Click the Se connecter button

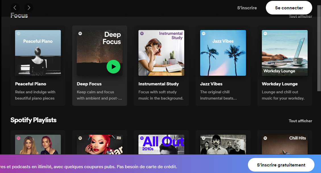click(x=289, y=8)
